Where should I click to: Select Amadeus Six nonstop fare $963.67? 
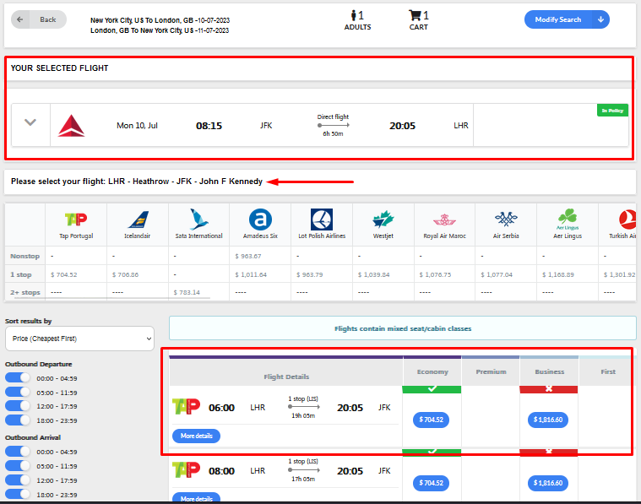pyautogui.click(x=248, y=257)
